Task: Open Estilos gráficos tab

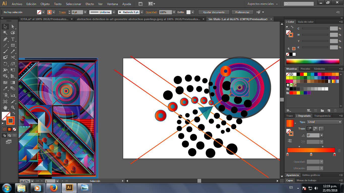Action: 311,175
